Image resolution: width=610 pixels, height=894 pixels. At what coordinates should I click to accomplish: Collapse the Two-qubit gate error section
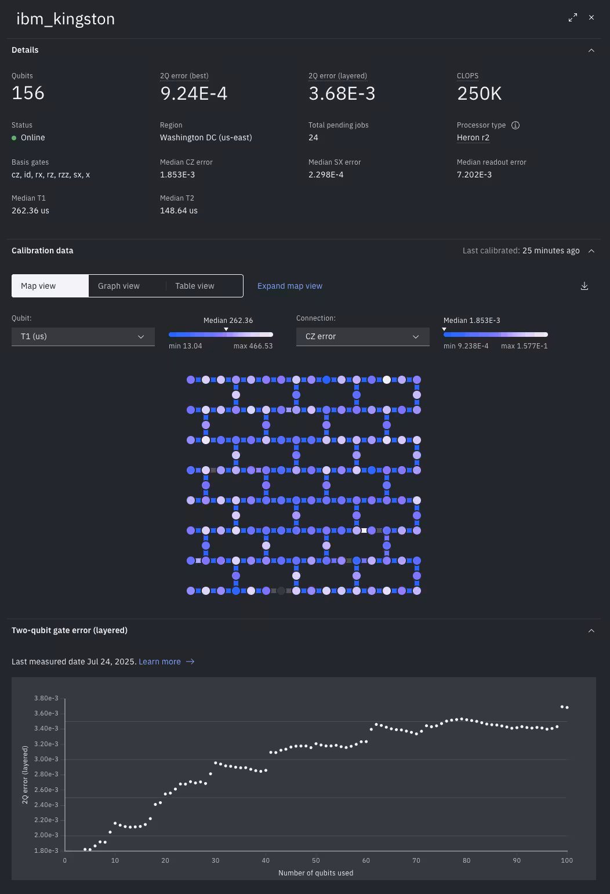(591, 631)
